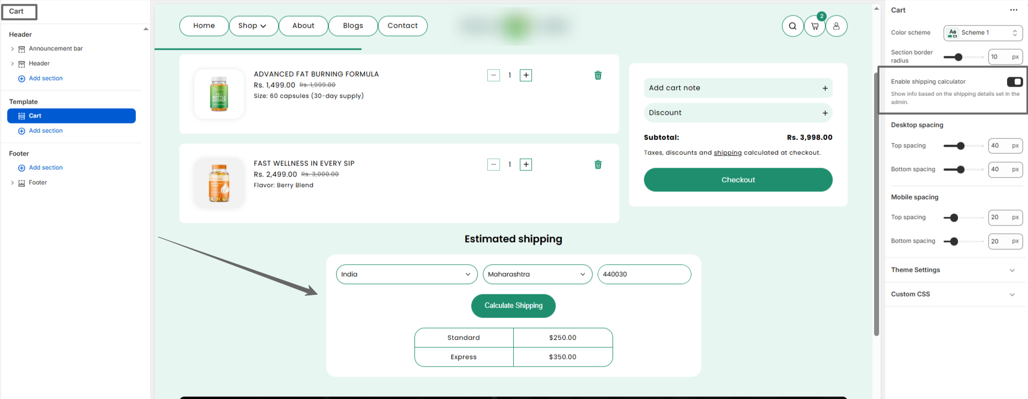Expand the Announcement bar tree item
1028x399 pixels.
(x=12, y=49)
